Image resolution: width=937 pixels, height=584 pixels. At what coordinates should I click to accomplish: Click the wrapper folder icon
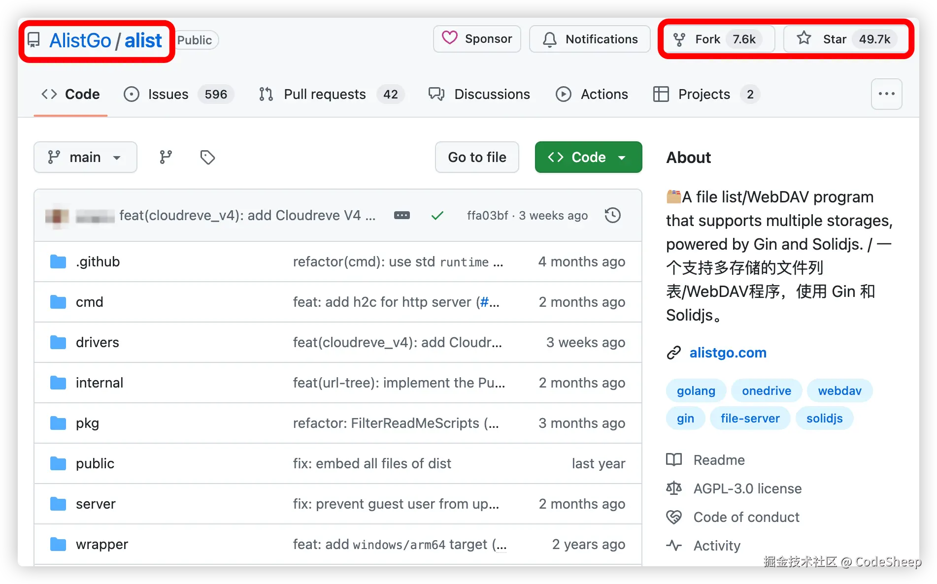pyautogui.click(x=58, y=544)
